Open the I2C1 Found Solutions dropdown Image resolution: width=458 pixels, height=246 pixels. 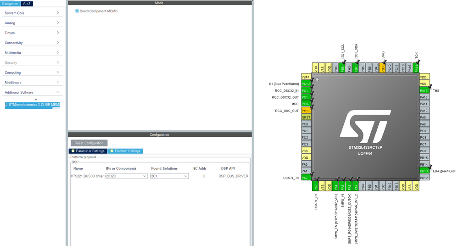coord(169,176)
